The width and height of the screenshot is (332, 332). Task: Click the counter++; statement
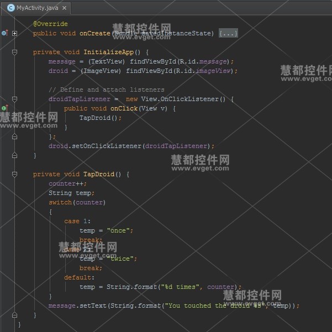pyautogui.click(x=68, y=183)
